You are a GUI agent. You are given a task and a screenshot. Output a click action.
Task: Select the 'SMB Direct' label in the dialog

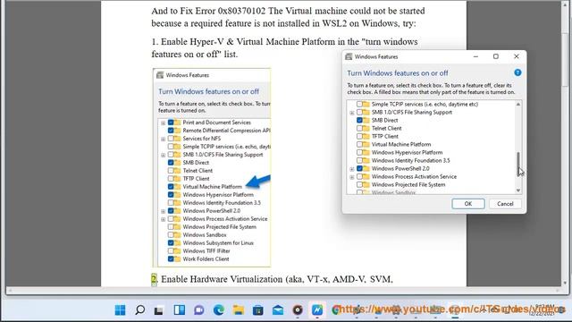384,120
